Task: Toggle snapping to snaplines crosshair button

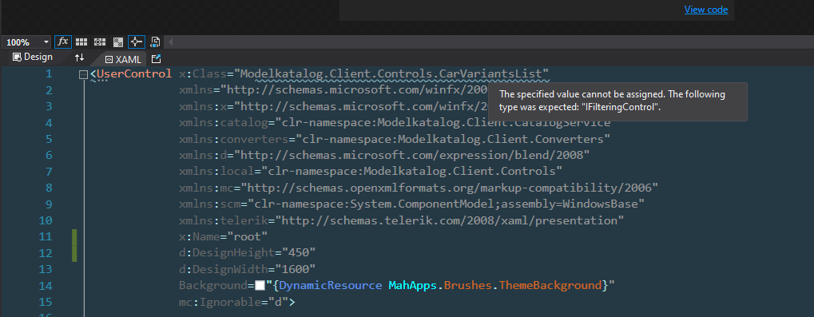Action: (136, 42)
